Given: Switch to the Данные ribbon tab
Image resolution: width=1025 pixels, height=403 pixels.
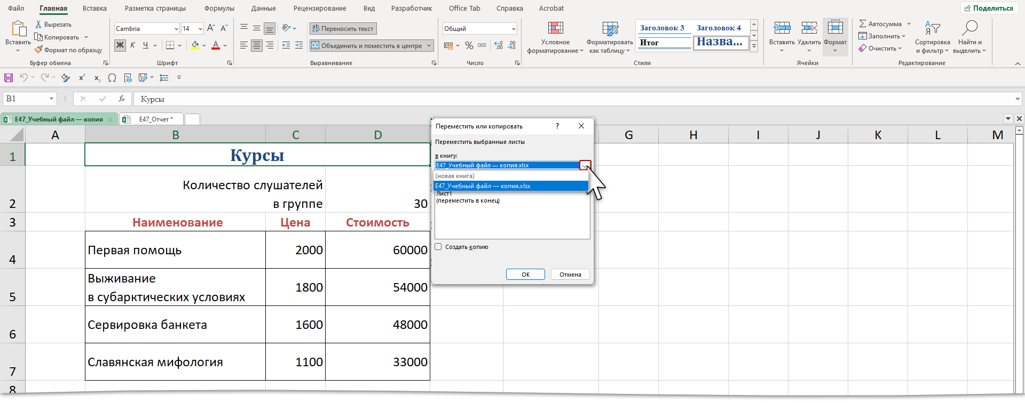Looking at the screenshot, I should [x=264, y=8].
